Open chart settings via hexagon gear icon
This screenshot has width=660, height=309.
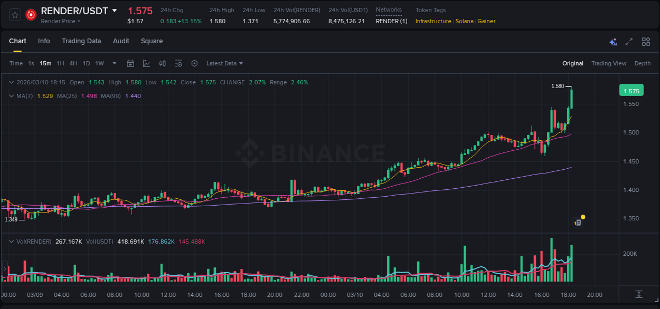(194, 63)
